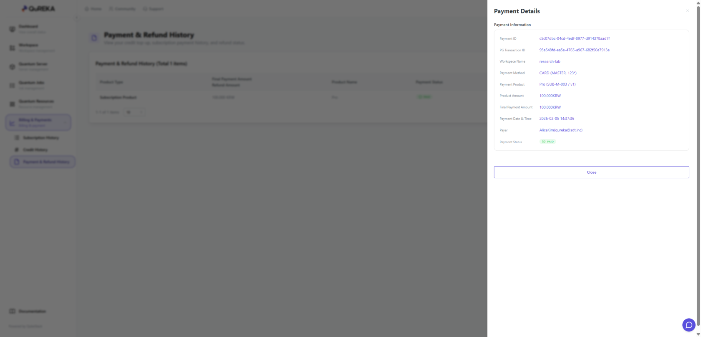Collapse the Billing & Payments menu chevron
The image size is (701, 337).
coord(65,122)
